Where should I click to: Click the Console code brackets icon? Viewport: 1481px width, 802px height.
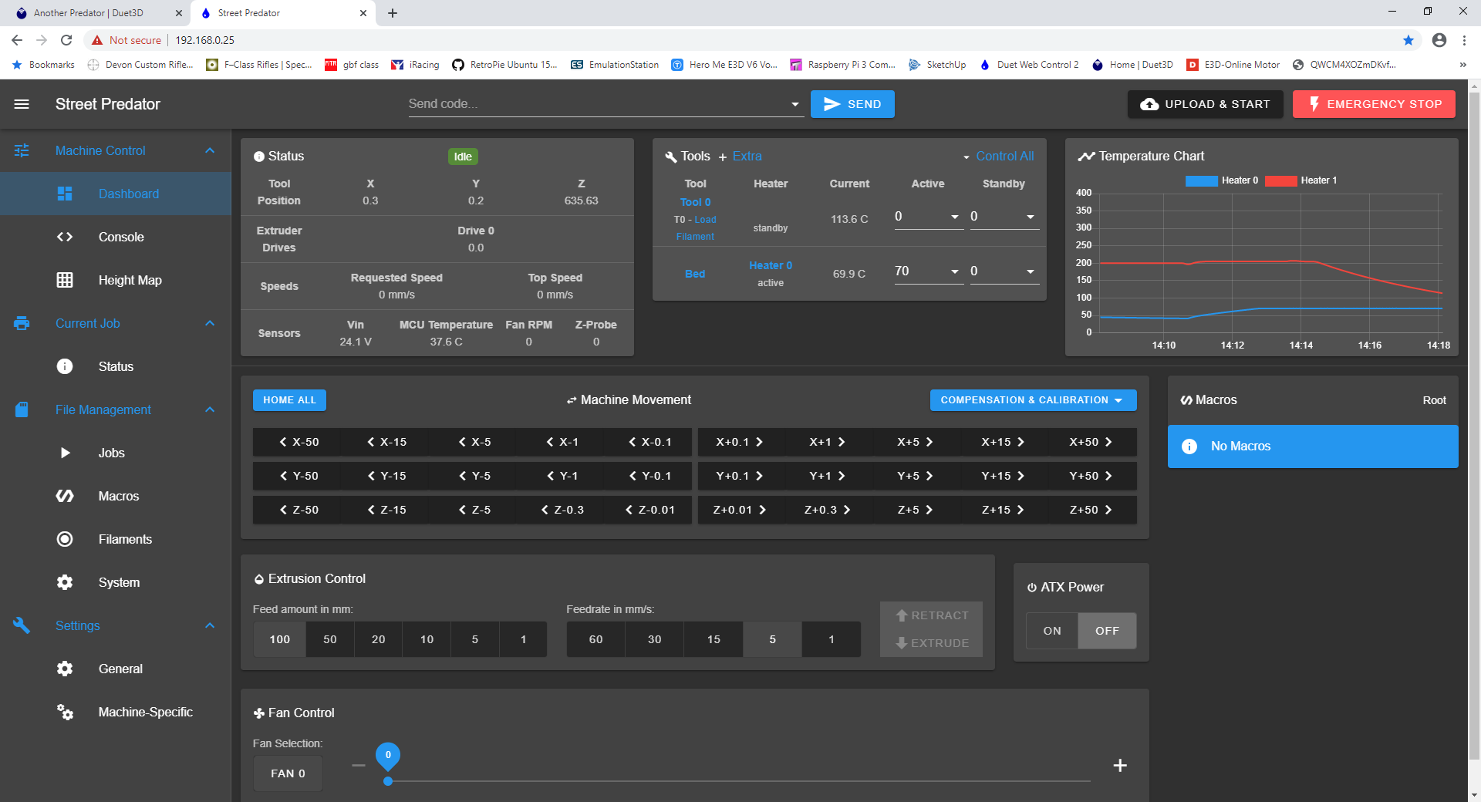pos(65,237)
